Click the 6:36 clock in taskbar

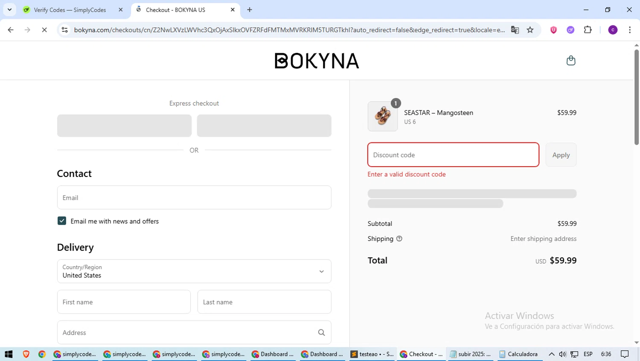(606, 354)
